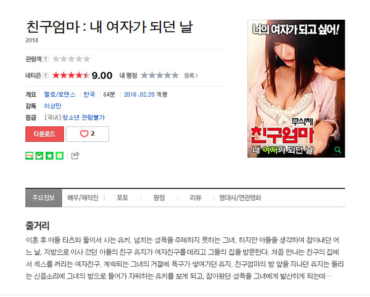This screenshot has width=370, height=297.
Task: Open the share arrow icon
Action: pos(75,155)
